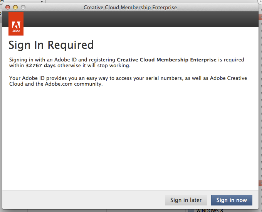
Task: Click the dark gray header banner
Action: click(x=139, y=19)
